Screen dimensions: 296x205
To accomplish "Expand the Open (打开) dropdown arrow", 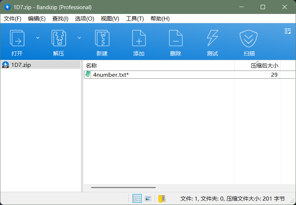I will [38, 38].
